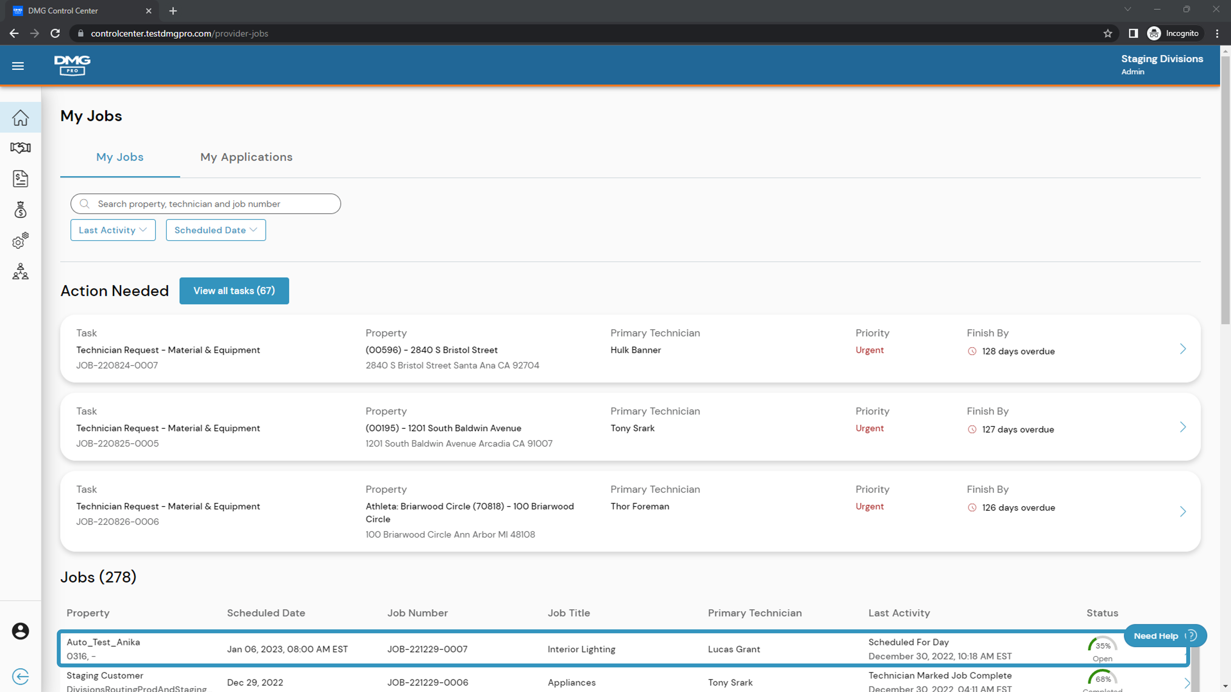Open task JOB-220824-0007 using its chevron
The image size is (1231, 692).
tap(1183, 349)
